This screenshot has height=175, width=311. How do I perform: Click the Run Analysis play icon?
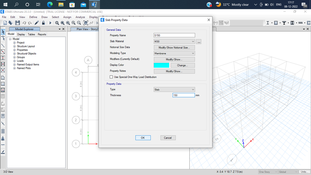click(50, 23)
